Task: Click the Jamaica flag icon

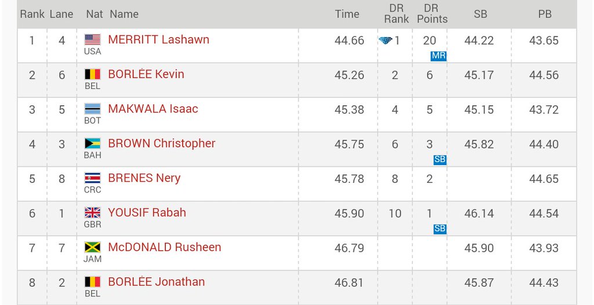Action: point(92,247)
